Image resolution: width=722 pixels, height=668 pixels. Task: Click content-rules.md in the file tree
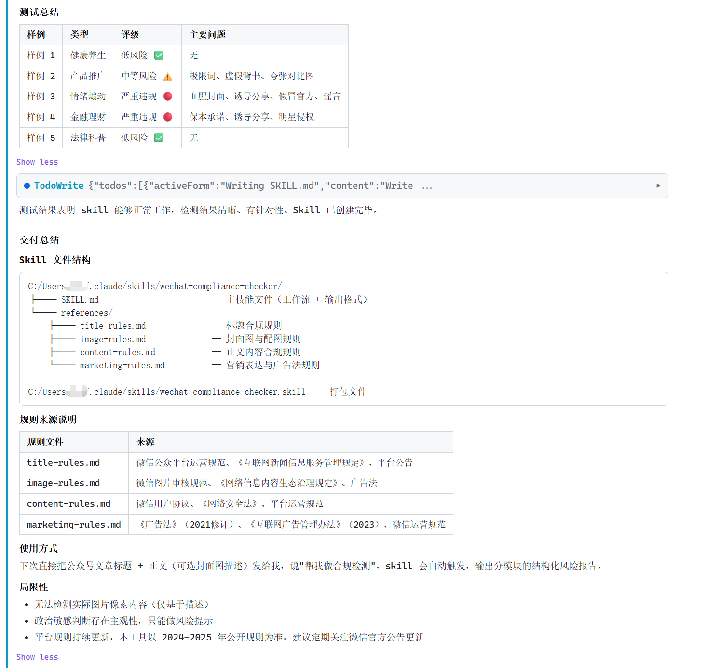118,352
